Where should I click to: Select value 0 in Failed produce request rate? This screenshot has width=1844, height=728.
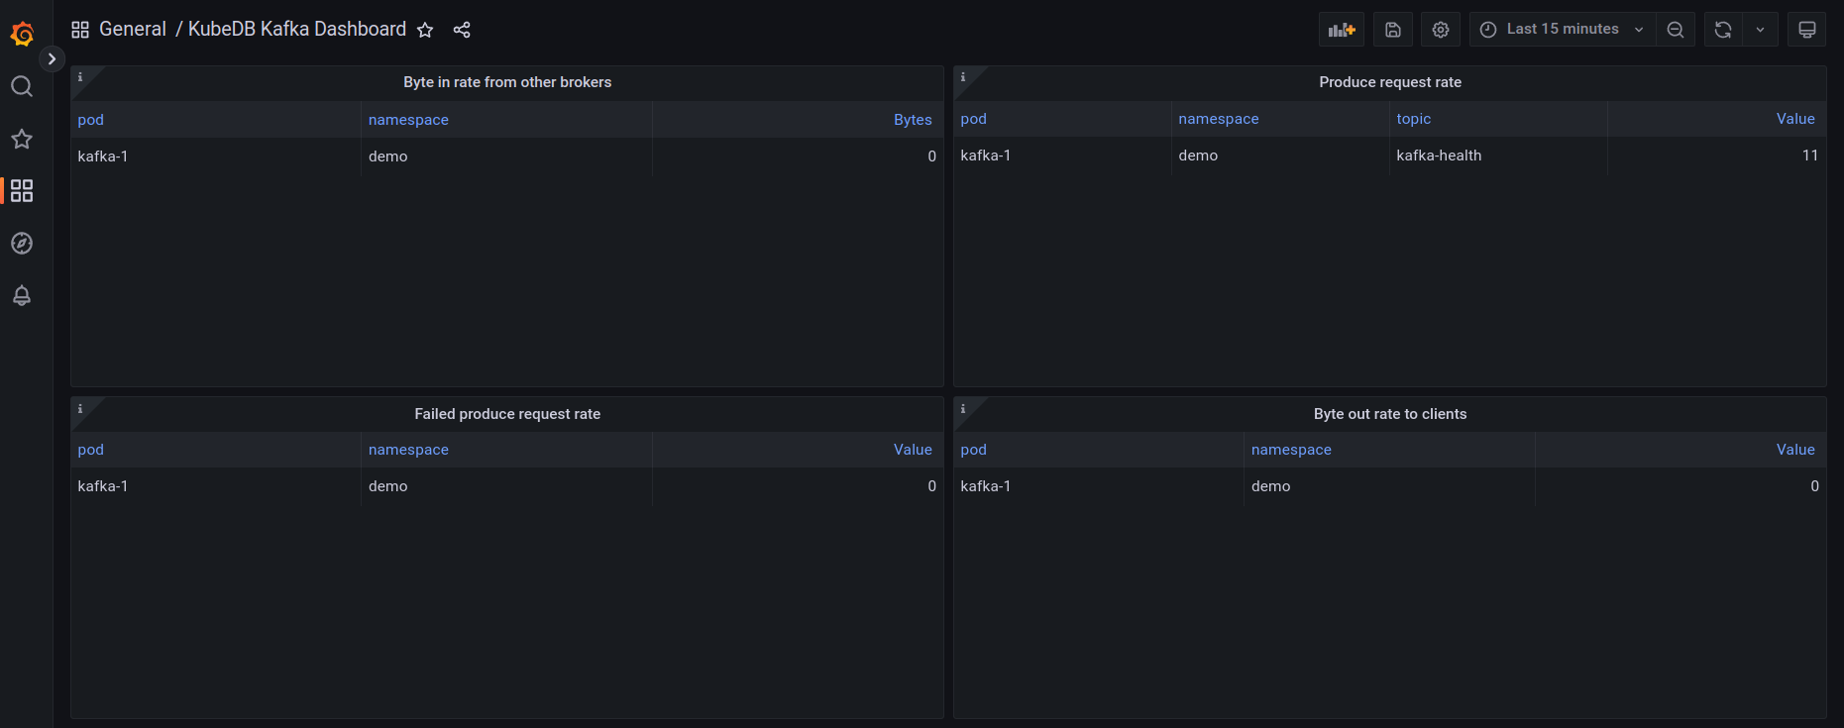click(798, 486)
